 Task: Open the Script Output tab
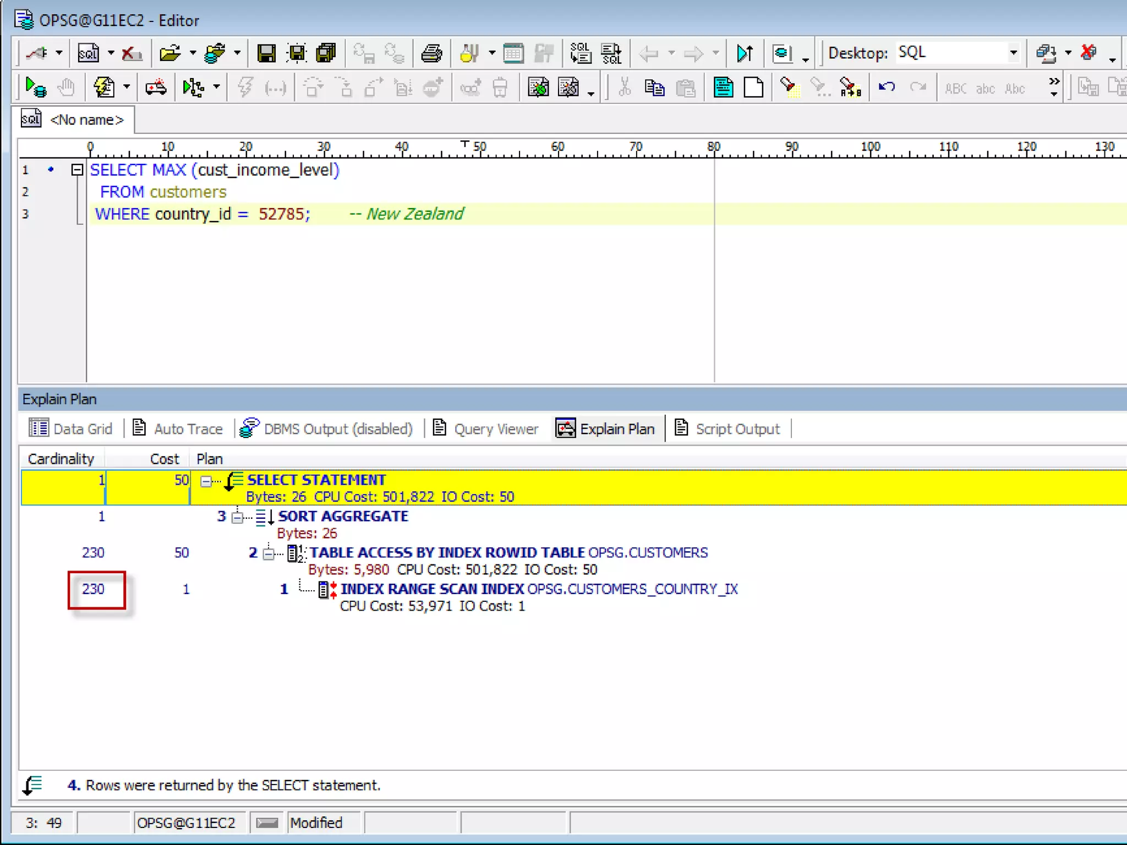click(x=727, y=429)
